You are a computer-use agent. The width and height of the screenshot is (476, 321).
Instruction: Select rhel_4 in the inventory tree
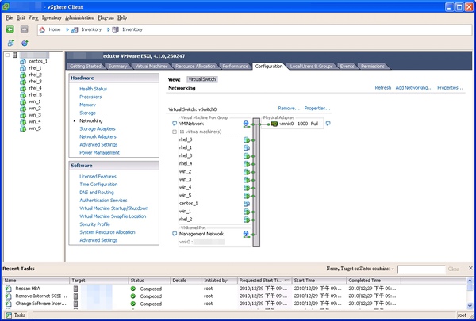[35, 88]
